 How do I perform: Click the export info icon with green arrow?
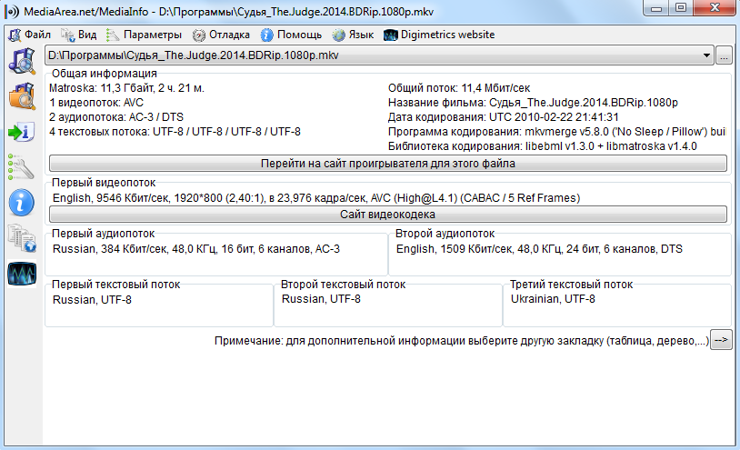[21, 132]
